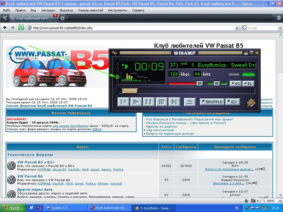Image resolution: width=283 pixels, height=212 pixels.
Task: Click Winamp song title Eurythmics display
Action: pos(212,65)
